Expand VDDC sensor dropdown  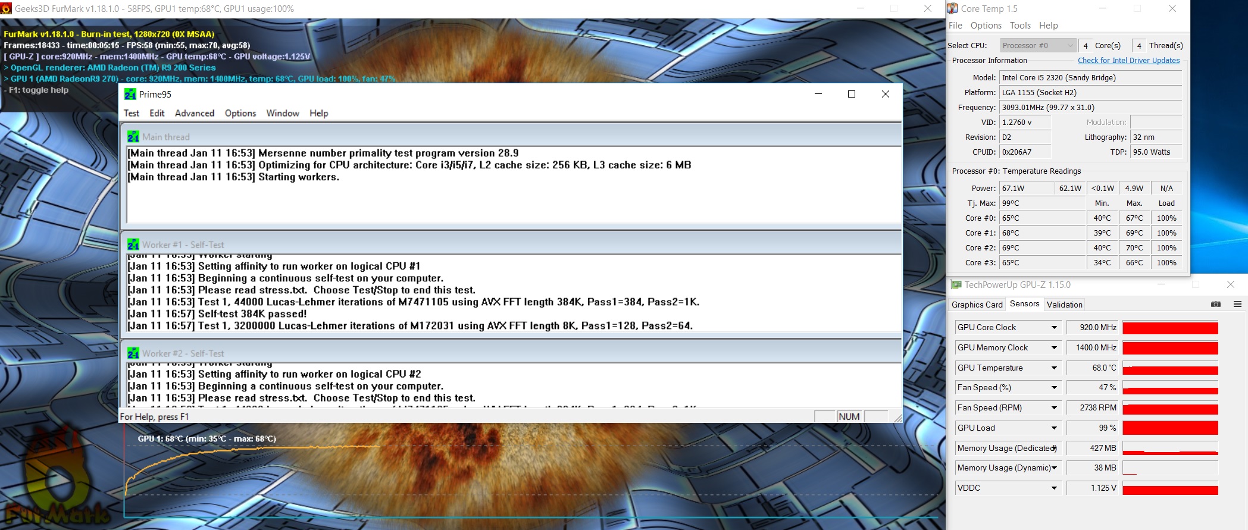1054,488
